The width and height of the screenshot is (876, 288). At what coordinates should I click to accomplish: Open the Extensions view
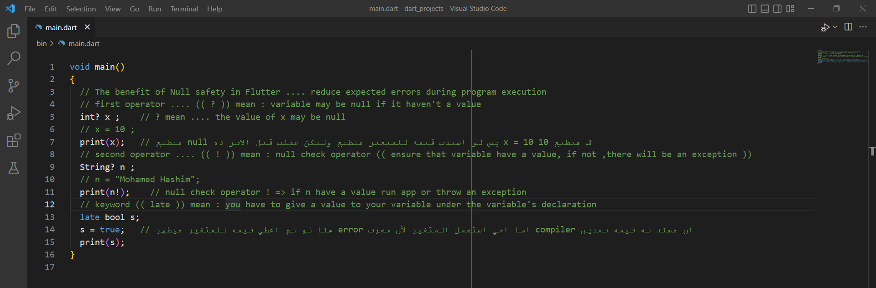click(x=14, y=140)
